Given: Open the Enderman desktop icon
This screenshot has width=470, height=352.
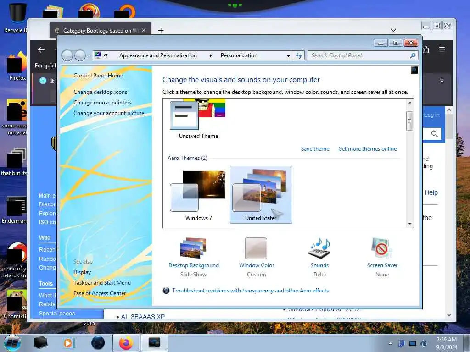Looking at the screenshot, I should (15, 210).
